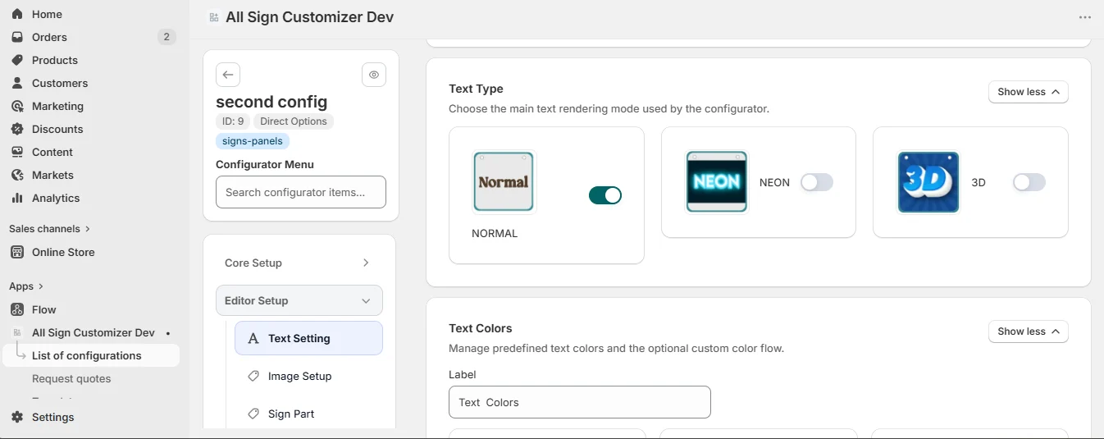The height and width of the screenshot is (439, 1104).
Task: Expand the Core Setup menu group
Action: [299, 263]
